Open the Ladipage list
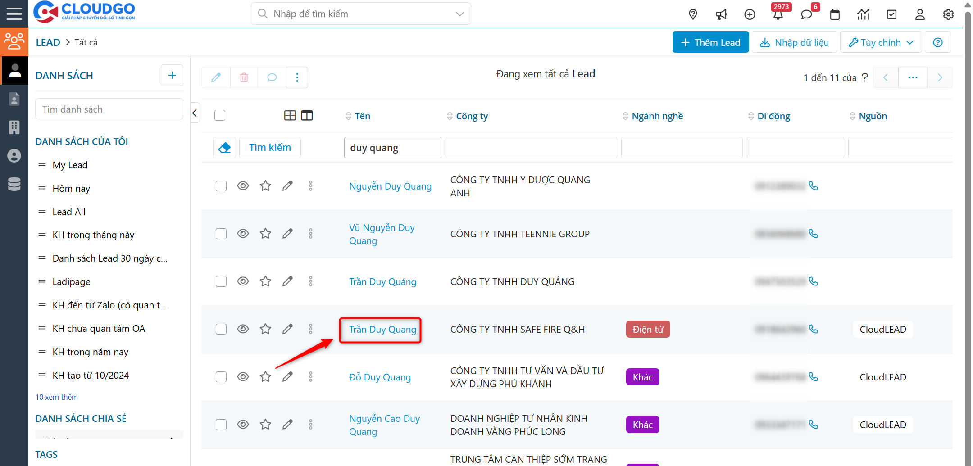 (71, 282)
